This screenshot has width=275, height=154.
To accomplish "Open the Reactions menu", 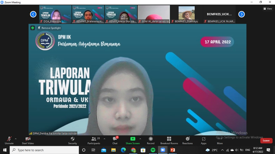I will click(187, 140).
